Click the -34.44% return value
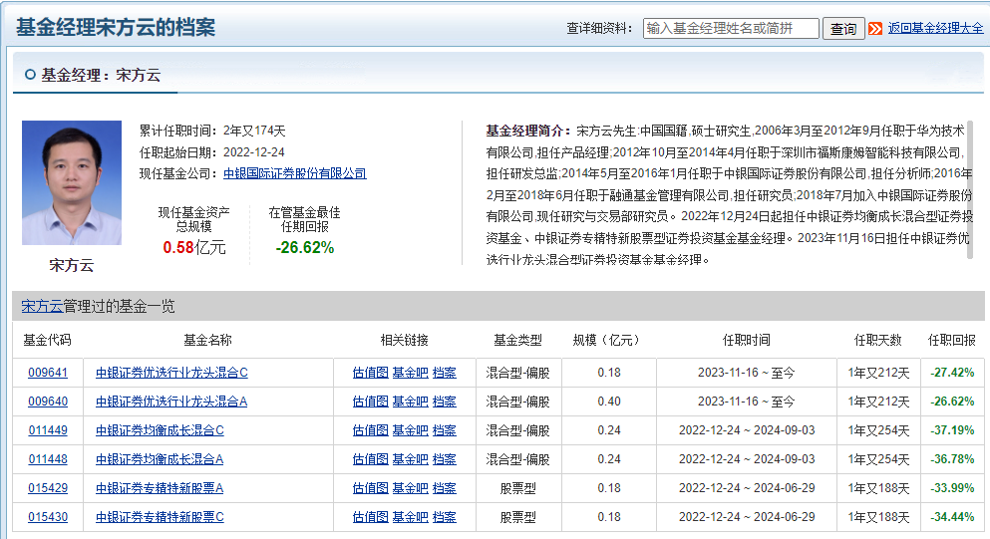990x539 pixels. tap(952, 517)
